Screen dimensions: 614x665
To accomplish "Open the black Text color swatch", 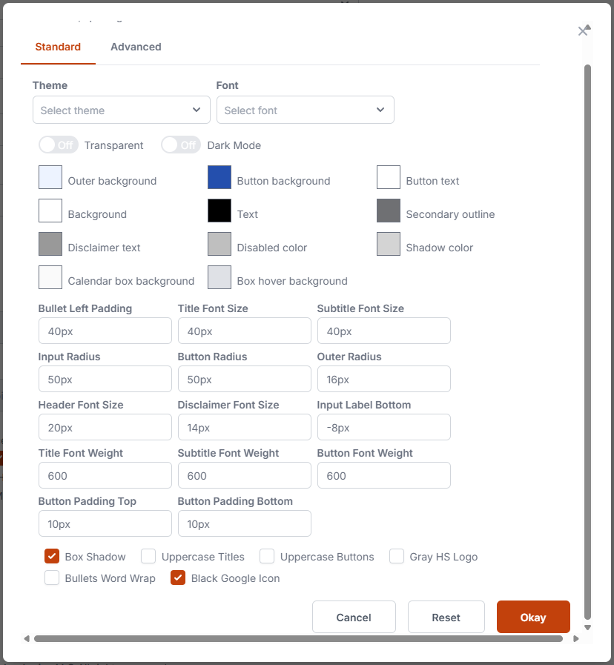I will pyautogui.click(x=219, y=211).
